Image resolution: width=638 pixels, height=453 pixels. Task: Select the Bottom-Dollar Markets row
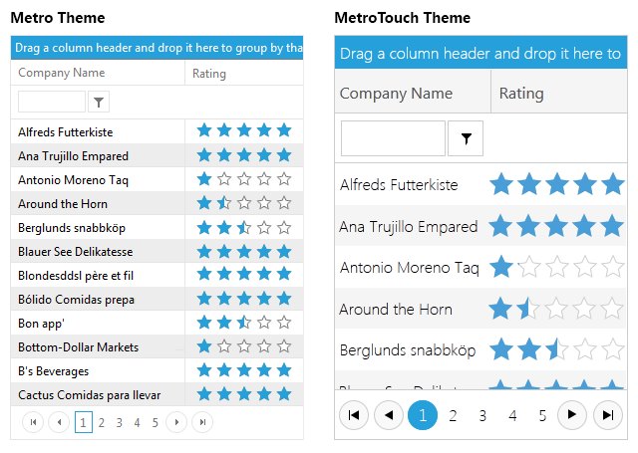tap(158, 346)
